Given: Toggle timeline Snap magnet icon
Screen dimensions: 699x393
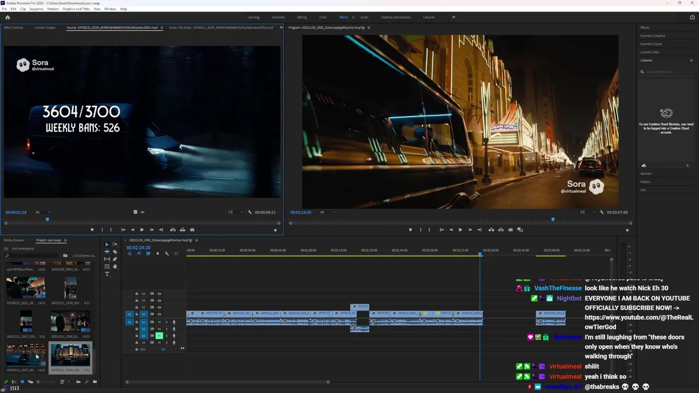Looking at the screenshot, I should (139, 253).
